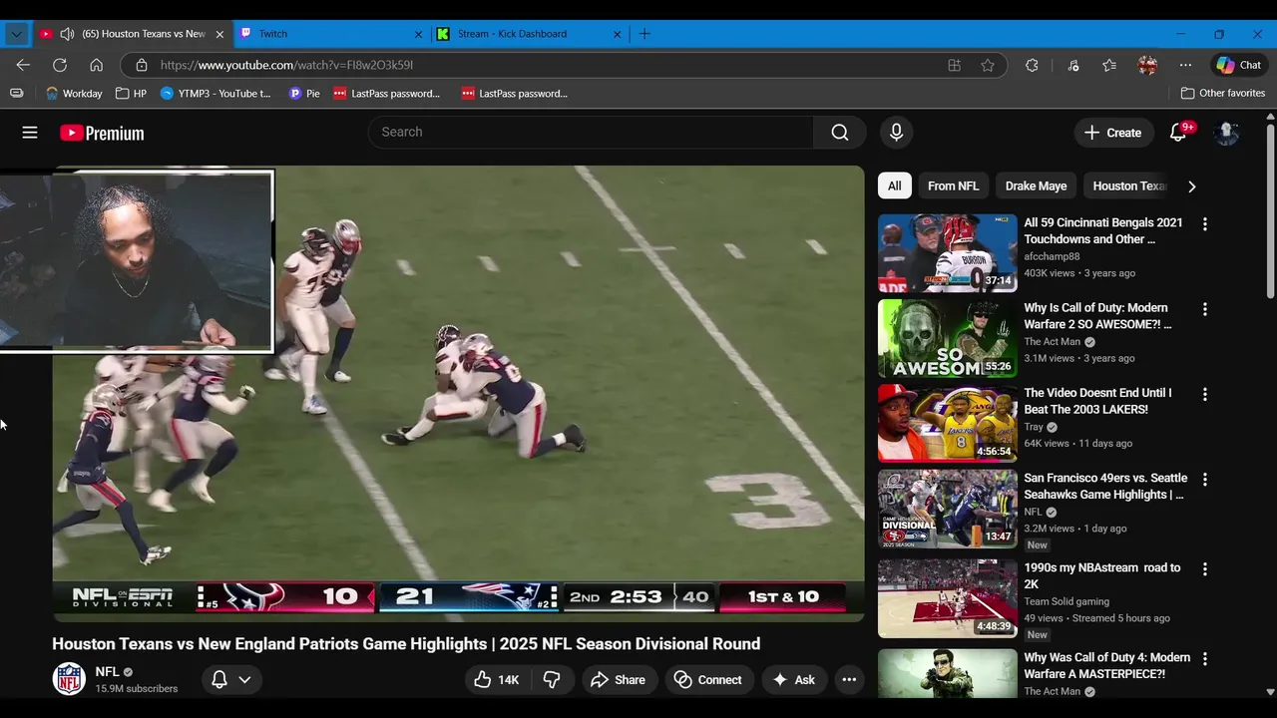
Task: Open the Pie bookmark
Action: (x=304, y=93)
